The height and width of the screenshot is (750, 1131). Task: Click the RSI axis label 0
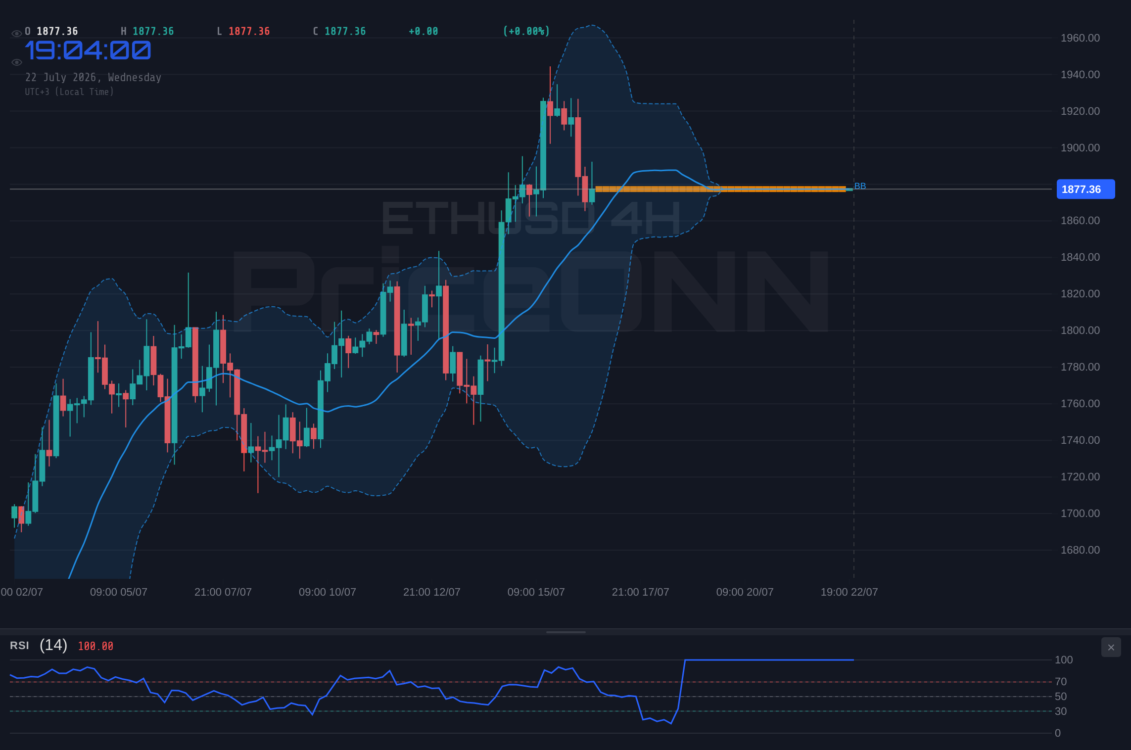[x=1058, y=733]
